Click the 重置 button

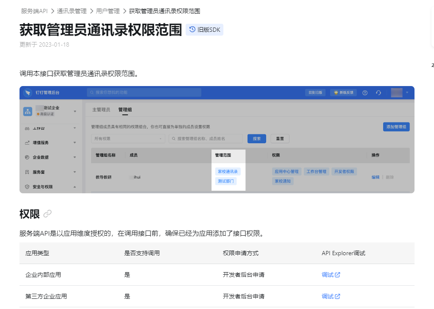280,139
